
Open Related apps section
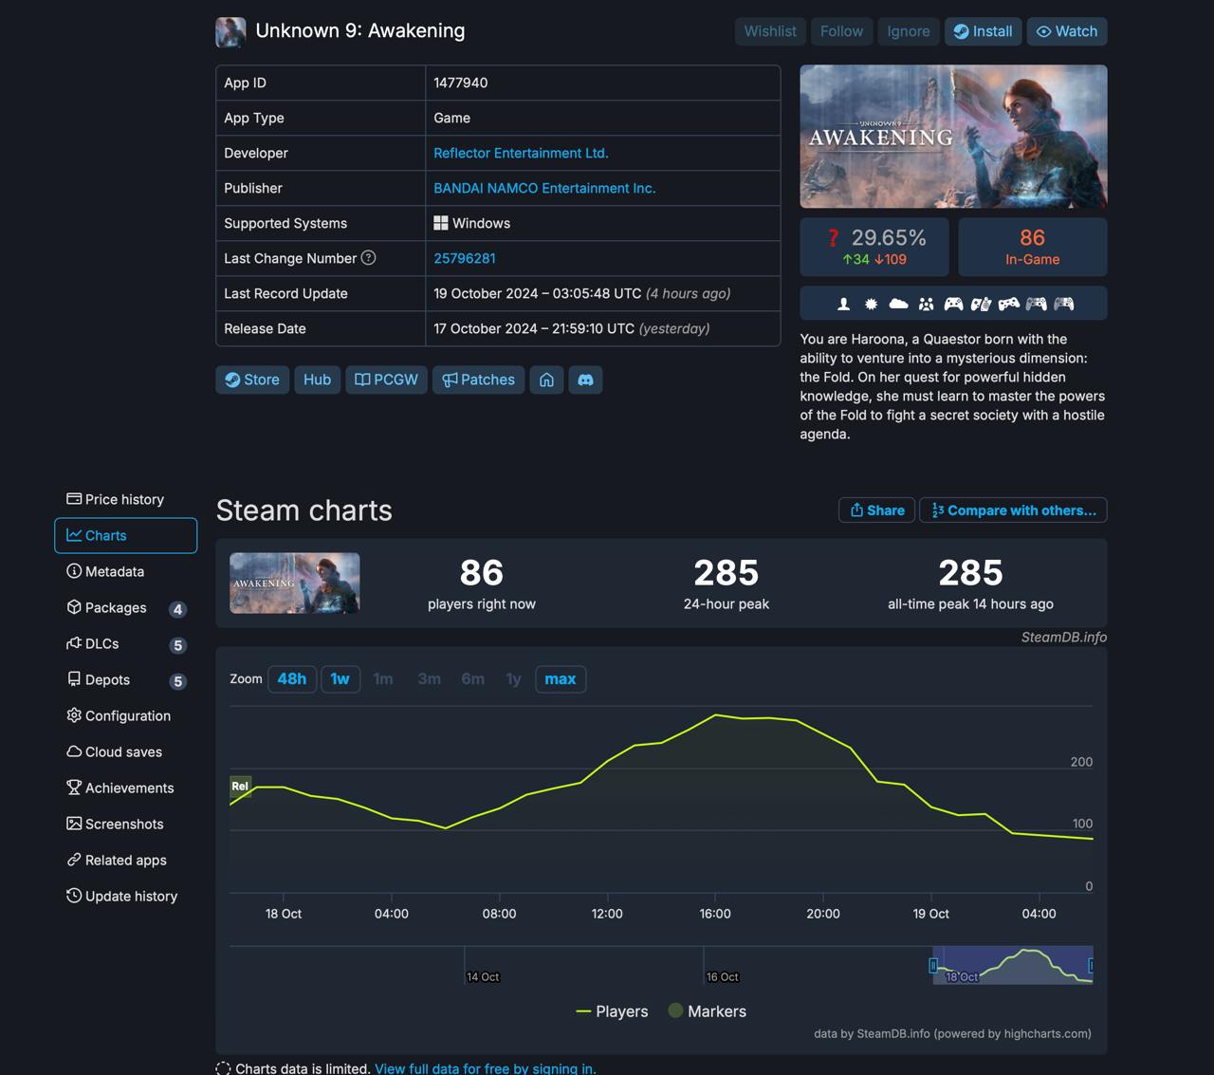pos(125,860)
